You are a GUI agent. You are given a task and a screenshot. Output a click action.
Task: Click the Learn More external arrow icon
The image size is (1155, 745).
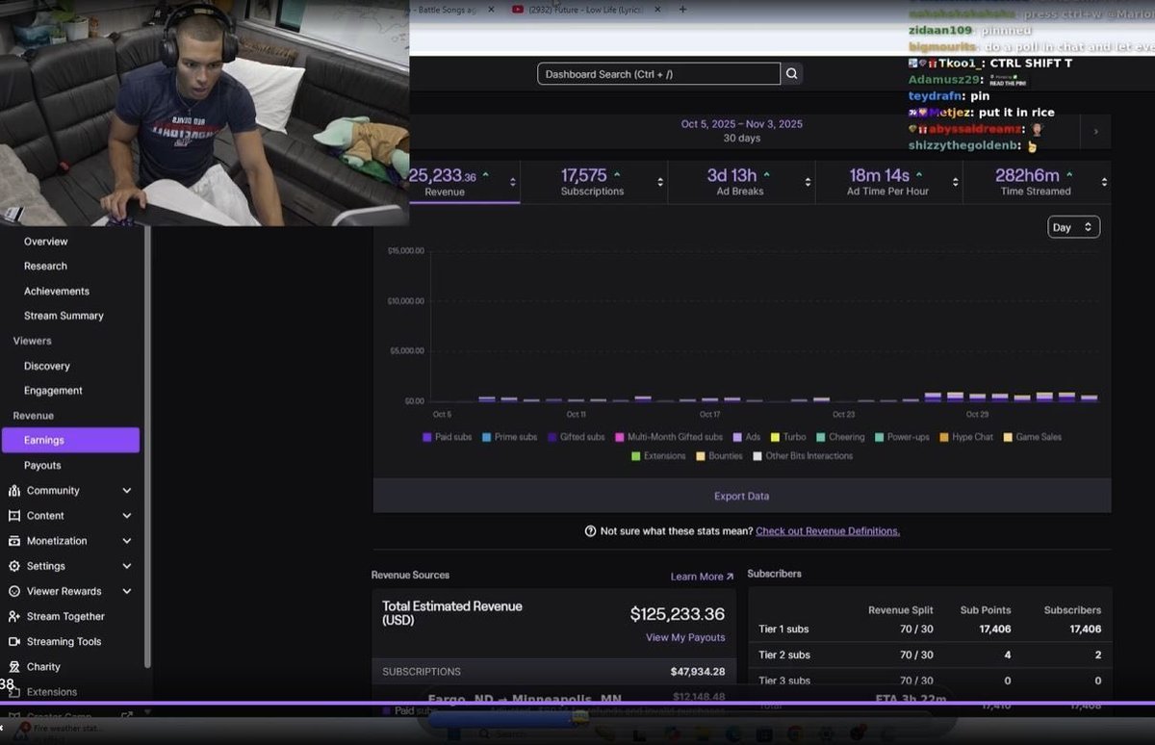pyautogui.click(x=730, y=577)
